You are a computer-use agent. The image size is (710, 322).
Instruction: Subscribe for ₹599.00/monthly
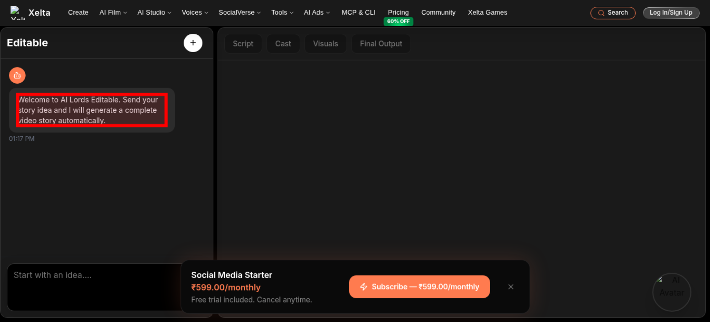(x=419, y=287)
